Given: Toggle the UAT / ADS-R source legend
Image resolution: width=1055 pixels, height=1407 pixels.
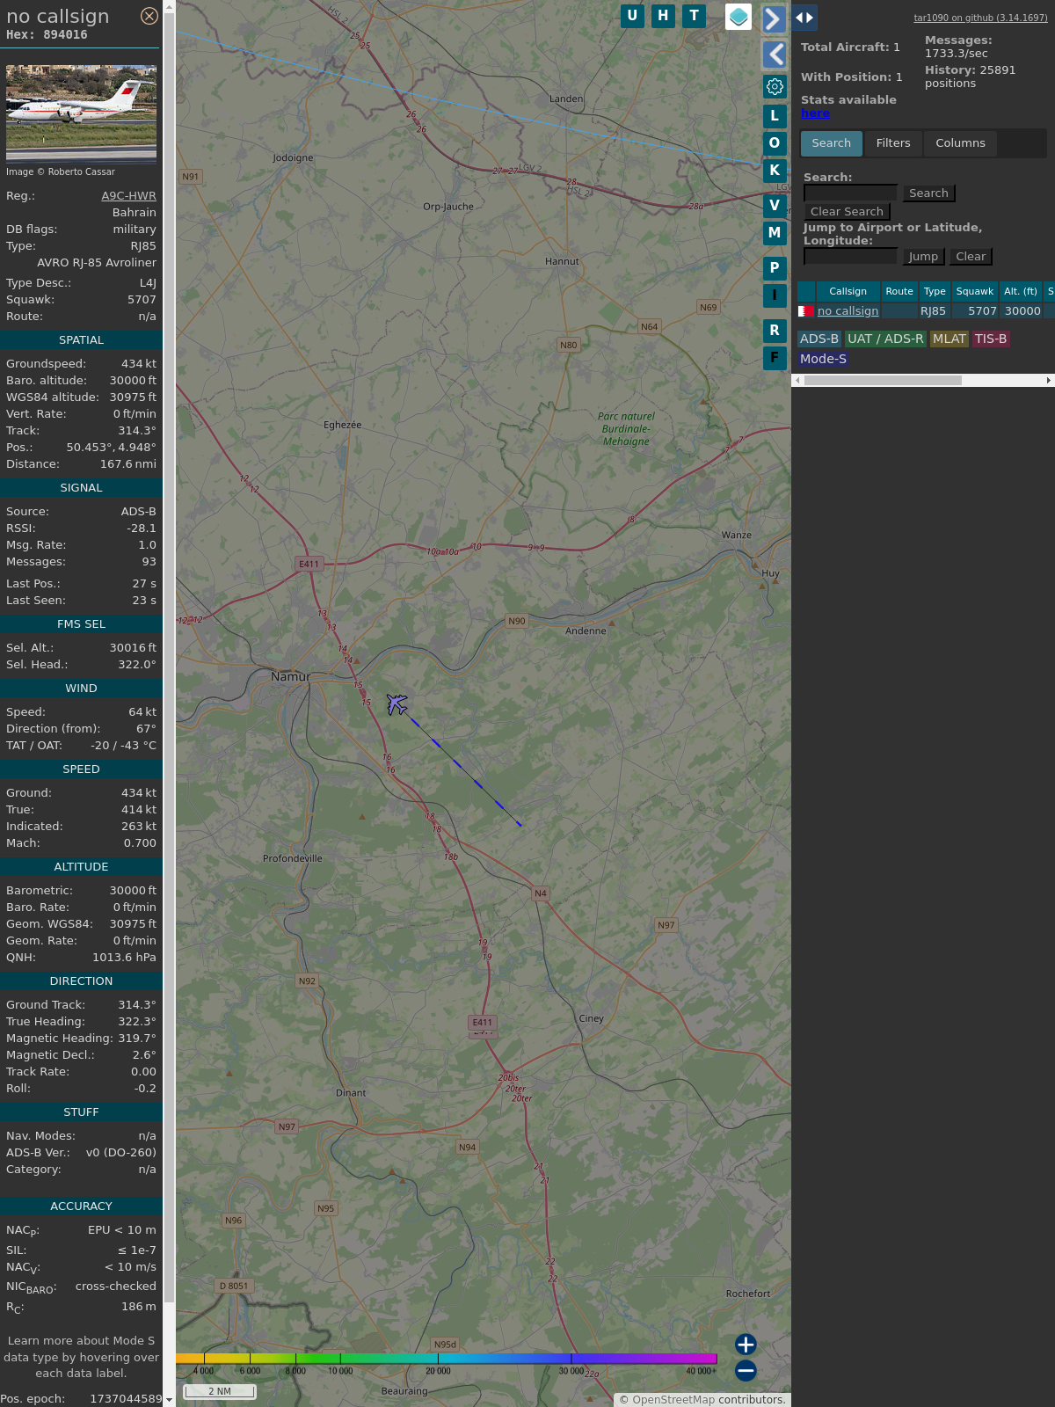Looking at the screenshot, I should [x=885, y=339].
